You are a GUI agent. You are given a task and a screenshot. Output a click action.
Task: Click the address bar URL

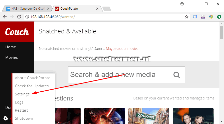coord(53,17)
